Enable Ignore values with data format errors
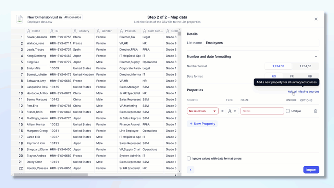This screenshot has height=188, width=334. pyautogui.click(x=189, y=159)
